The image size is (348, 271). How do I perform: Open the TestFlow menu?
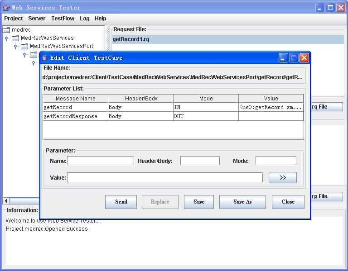click(63, 19)
